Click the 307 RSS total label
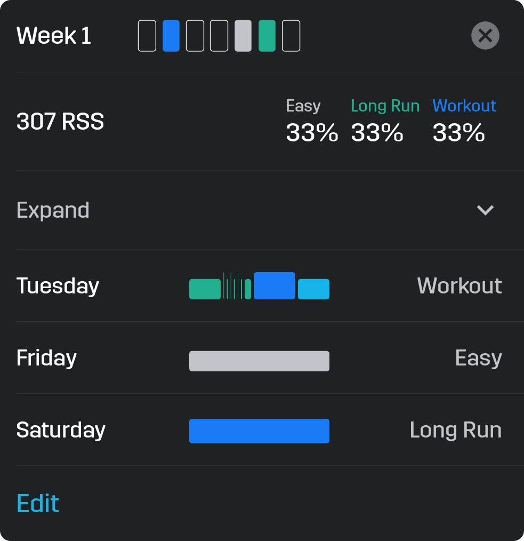Viewport: 524px width, 541px height. click(60, 122)
